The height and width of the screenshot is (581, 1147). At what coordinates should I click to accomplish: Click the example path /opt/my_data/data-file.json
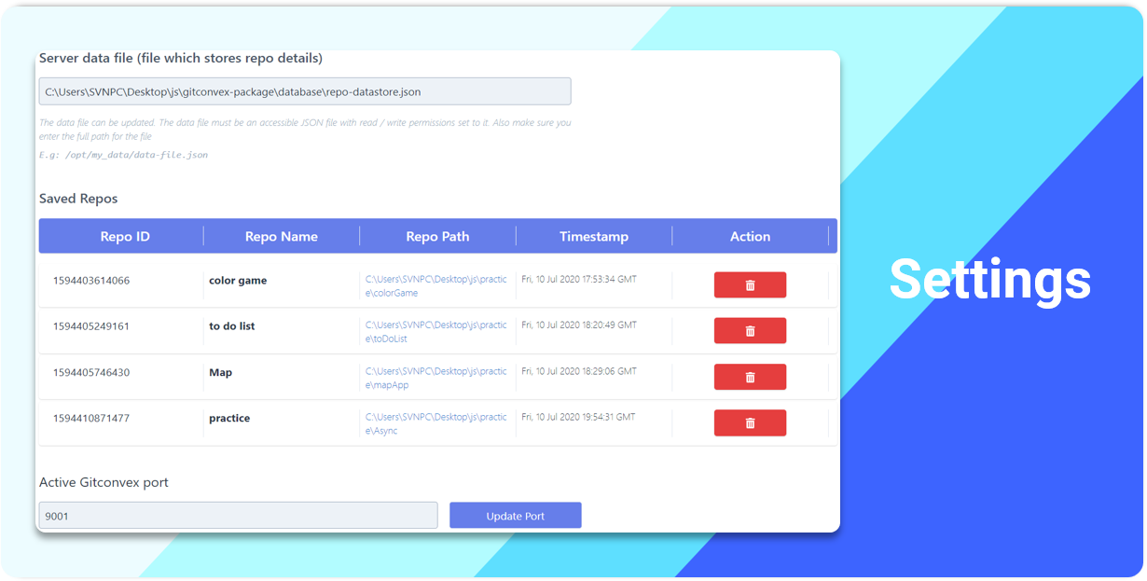(x=137, y=155)
